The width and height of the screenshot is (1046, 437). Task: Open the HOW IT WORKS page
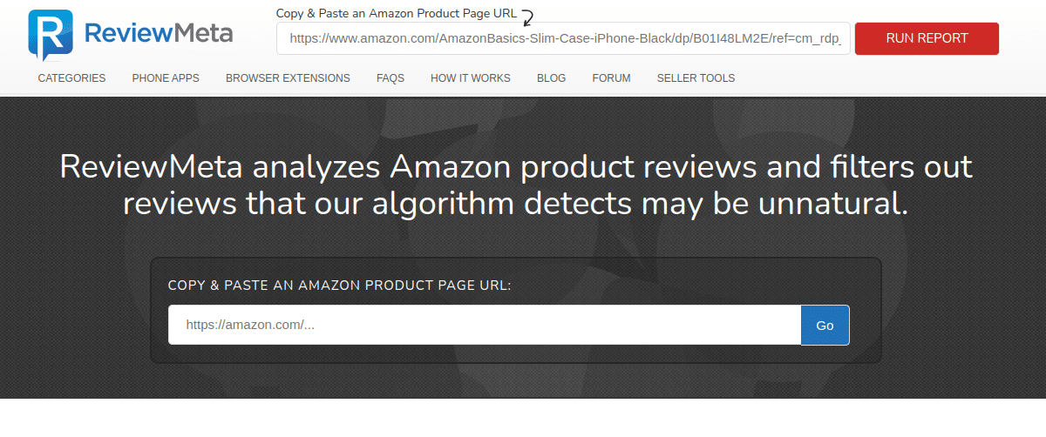tap(471, 78)
